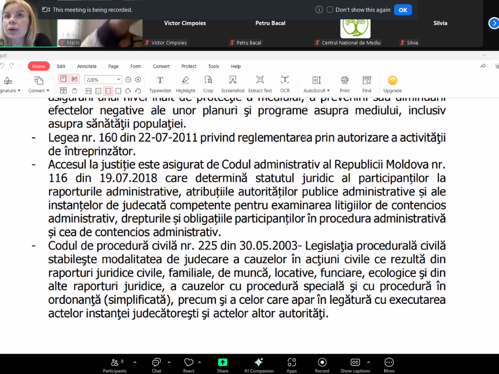499x374 pixels.
Task: Print the PDF document
Action: [344, 84]
